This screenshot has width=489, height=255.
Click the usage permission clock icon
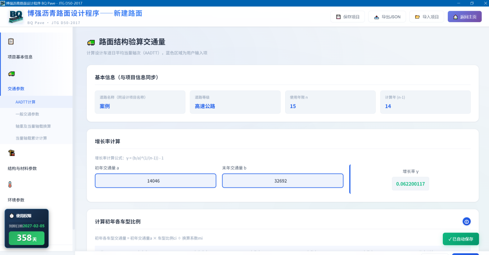(x=11, y=216)
